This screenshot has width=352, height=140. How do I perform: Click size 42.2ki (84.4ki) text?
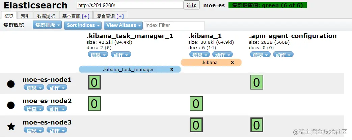tap(109, 42)
